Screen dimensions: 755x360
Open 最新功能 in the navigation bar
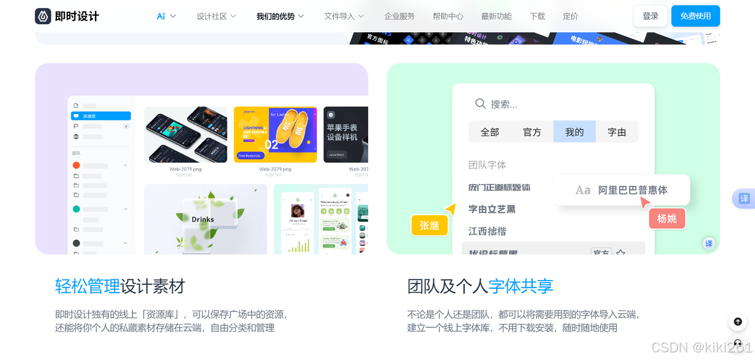pos(496,16)
